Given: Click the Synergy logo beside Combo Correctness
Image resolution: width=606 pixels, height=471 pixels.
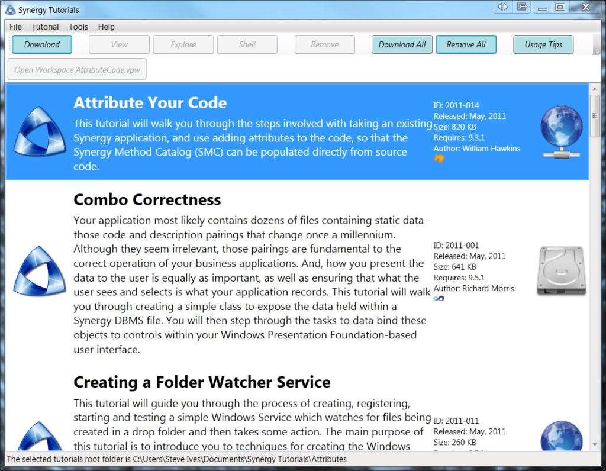Looking at the screenshot, I should point(39,271).
